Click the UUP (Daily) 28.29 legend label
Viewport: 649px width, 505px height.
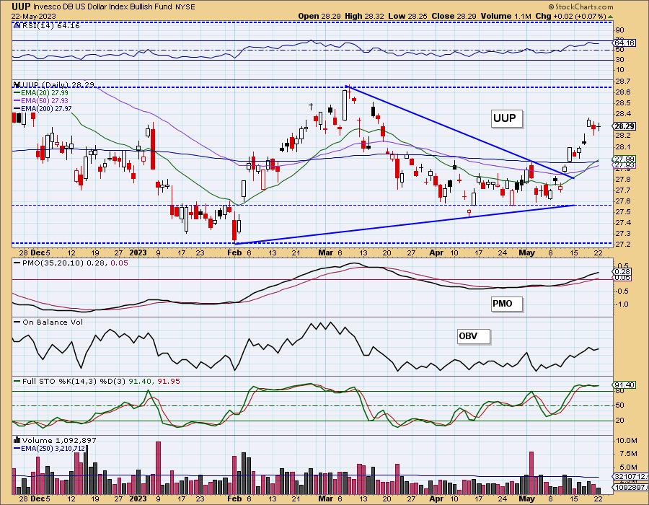[x=58, y=85]
